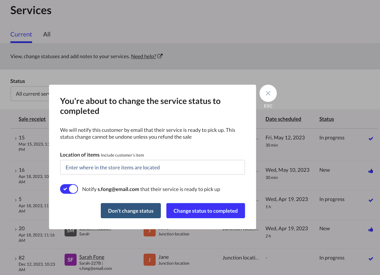
Task: Click Change status to completed button
Action: pyautogui.click(x=205, y=211)
